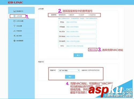Click the 确认 button under internet settings
134x99 pixels.
pos(78,55)
